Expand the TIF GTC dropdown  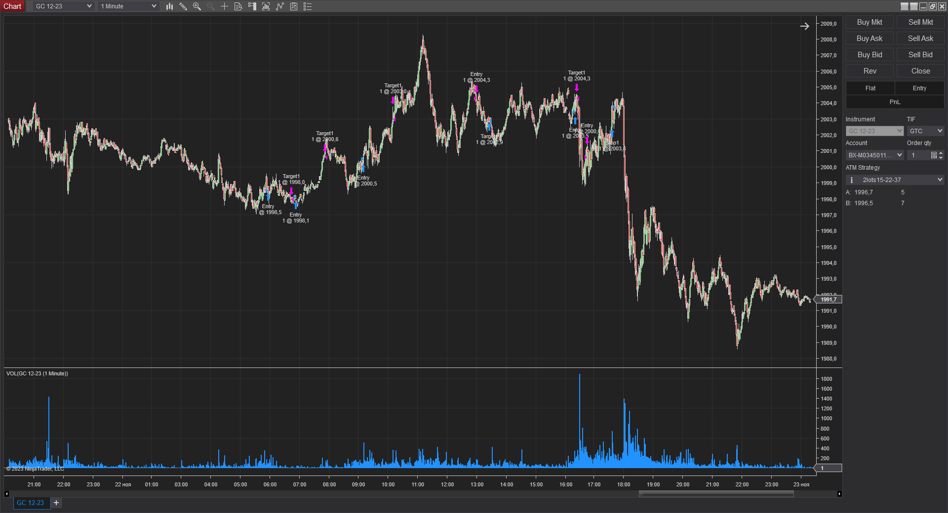(x=925, y=131)
